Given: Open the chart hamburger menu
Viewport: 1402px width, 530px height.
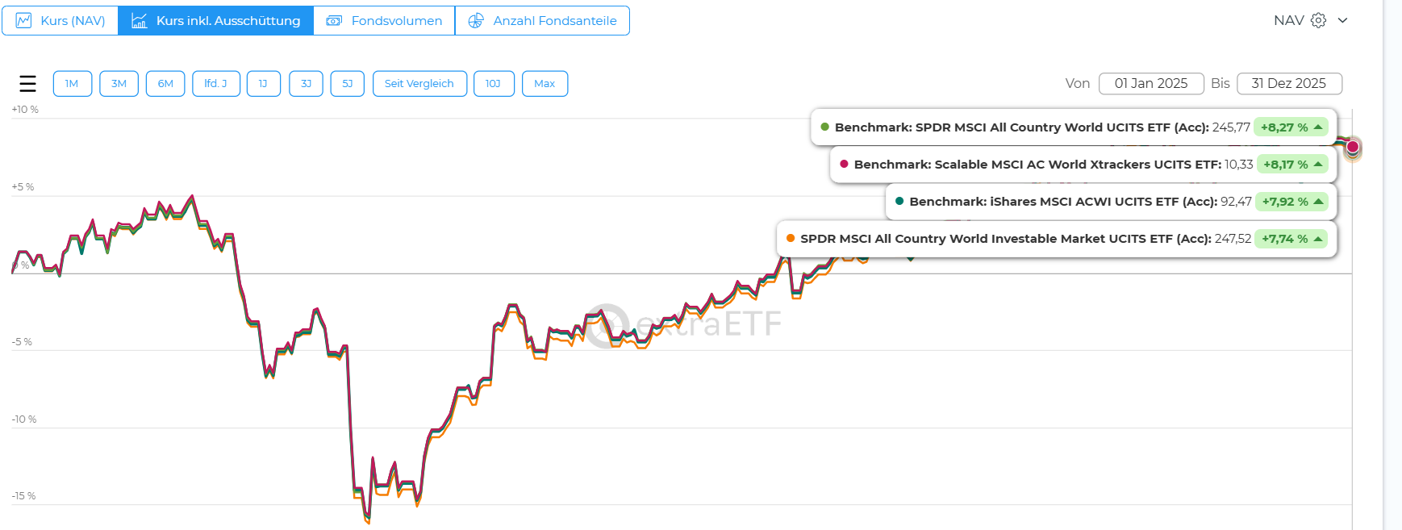Looking at the screenshot, I should [x=27, y=84].
